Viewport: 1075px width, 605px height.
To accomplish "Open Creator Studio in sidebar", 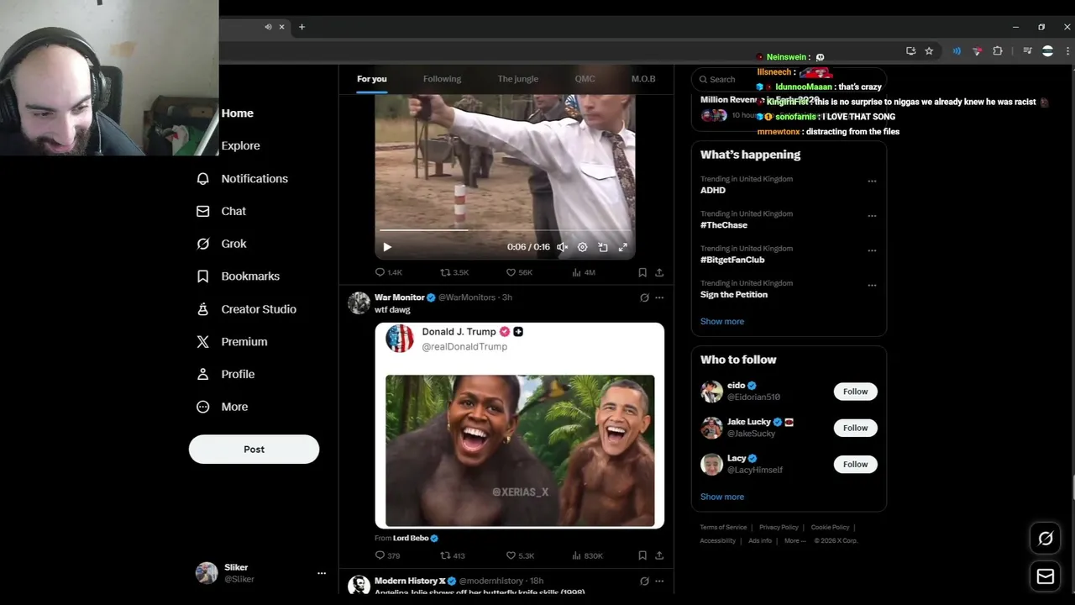I will click(x=246, y=309).
